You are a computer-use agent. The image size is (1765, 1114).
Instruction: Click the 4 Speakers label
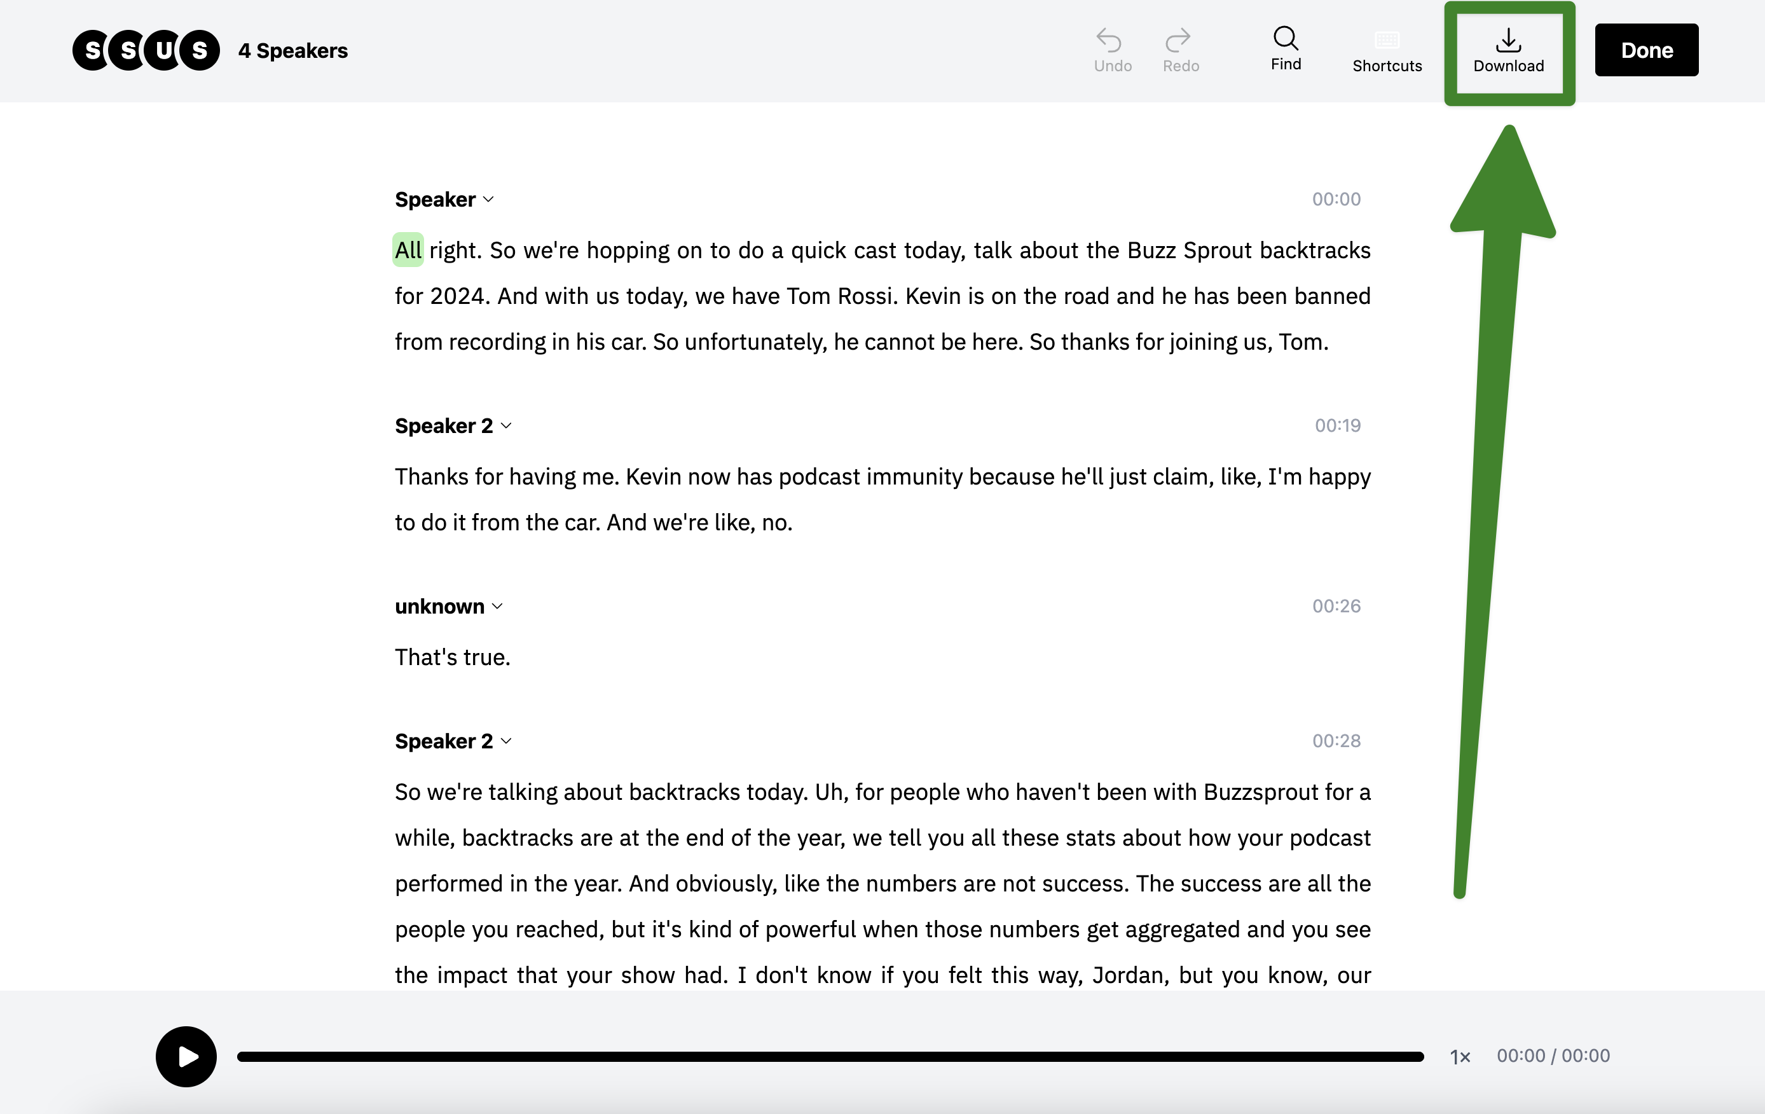[x=292, y=51]
